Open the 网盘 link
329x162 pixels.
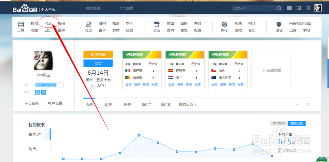click(48, 23)
